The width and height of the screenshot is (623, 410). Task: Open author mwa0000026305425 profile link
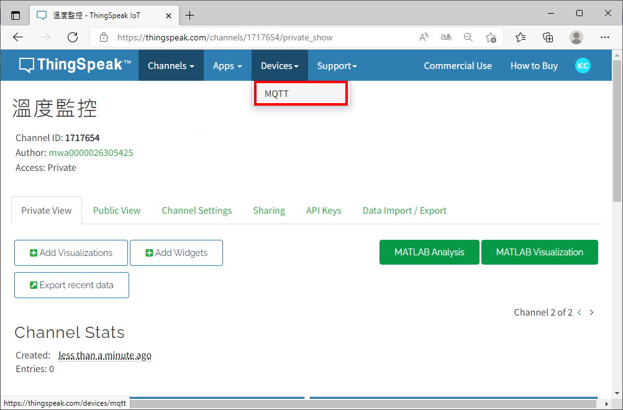tap(91, 153)
